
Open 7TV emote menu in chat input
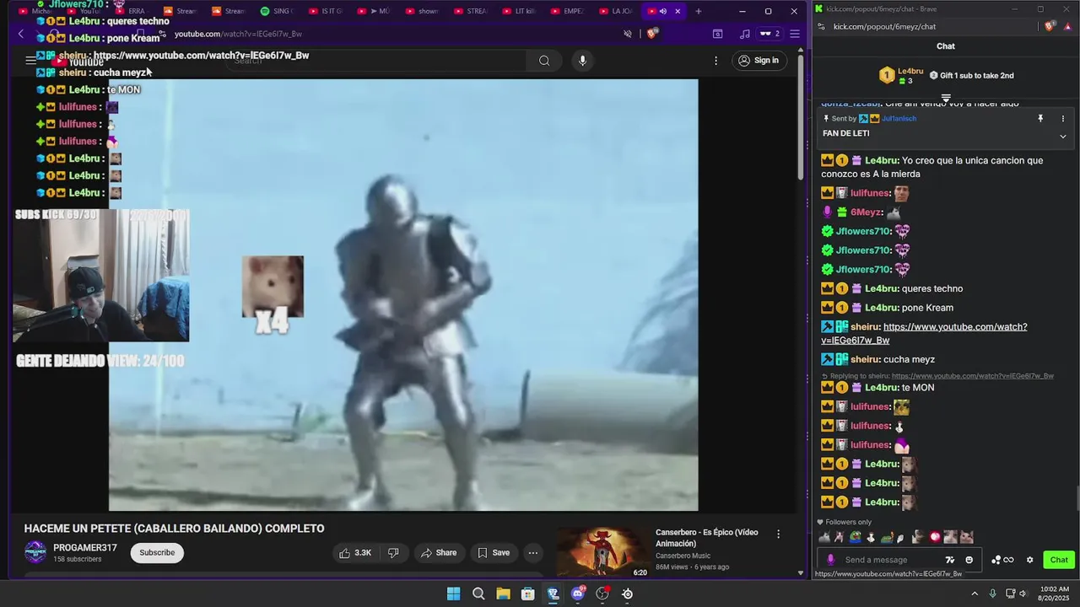click(x=950, y=560)
